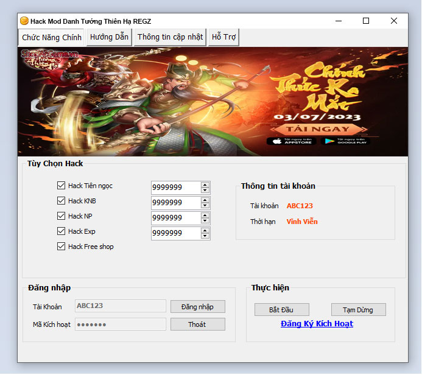The image size is (422, 375).
Task: Open the Đăng Ký Kích Hoạt link
Action: pos(317,324)
